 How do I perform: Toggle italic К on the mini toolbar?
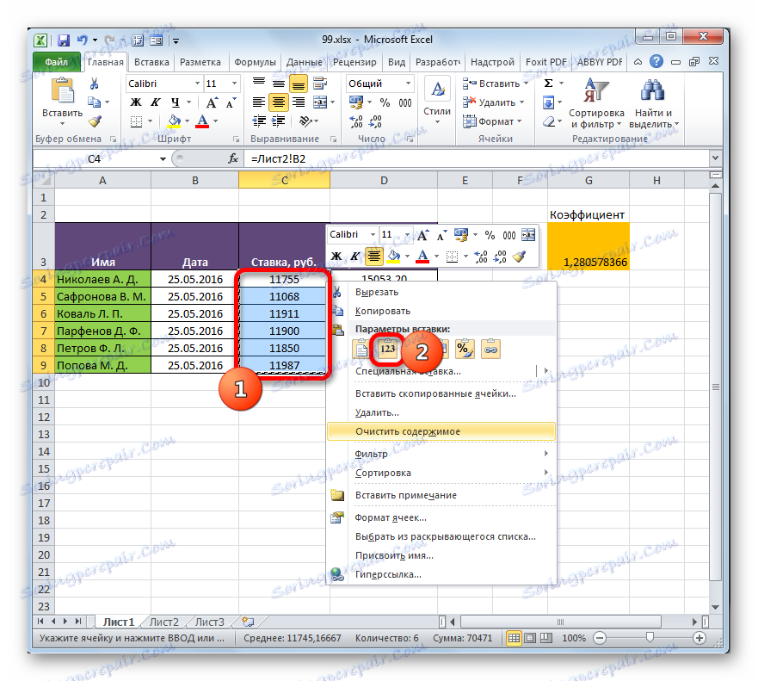tap(355, 257)
